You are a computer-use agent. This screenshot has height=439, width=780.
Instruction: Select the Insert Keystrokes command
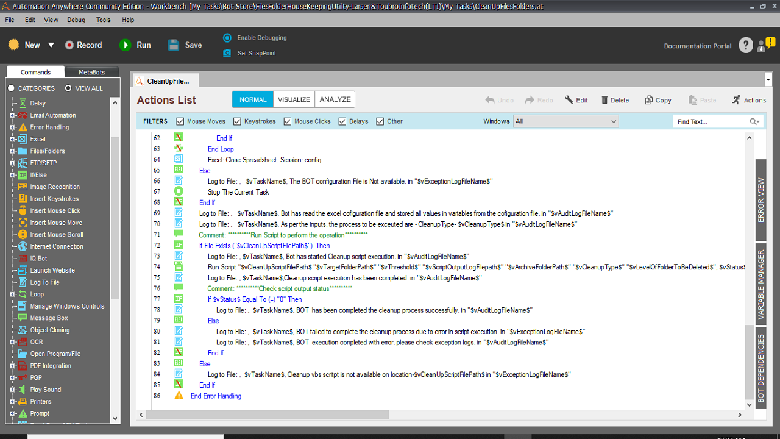tap(54, 199)
